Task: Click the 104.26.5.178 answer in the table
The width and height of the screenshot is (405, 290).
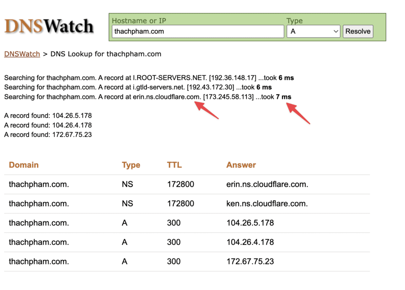Action: pos(250,223)
